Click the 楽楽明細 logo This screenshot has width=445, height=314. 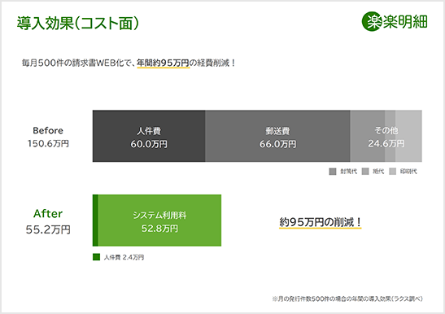(x=395, y=22)
